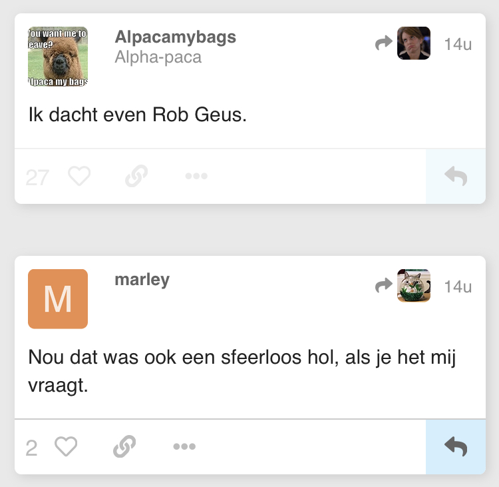Open the alpaca meme avatar of Alpacamybags
499x487 pixels.
click(x=58, y=57)
